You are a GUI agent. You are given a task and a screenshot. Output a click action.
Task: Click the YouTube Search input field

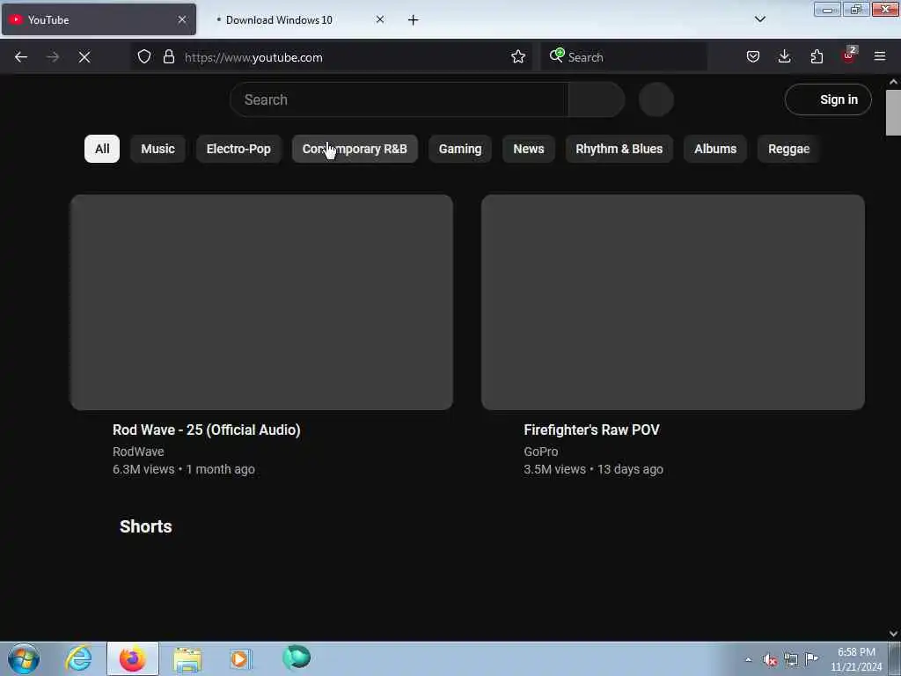tap(399, 100)
